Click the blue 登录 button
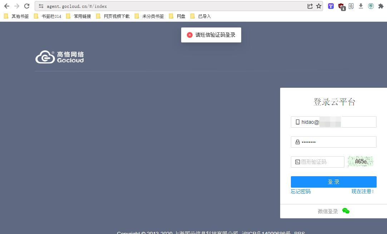This screenshot has width=387, height=234. tap(333, 182)
